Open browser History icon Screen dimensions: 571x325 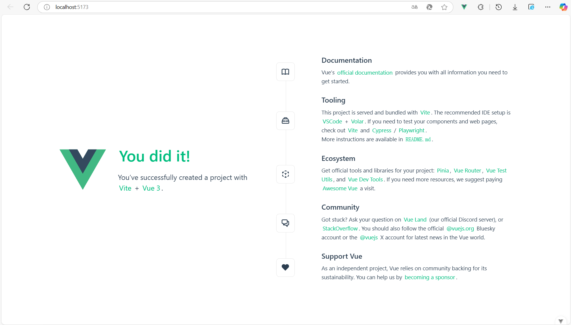[499, 7]
